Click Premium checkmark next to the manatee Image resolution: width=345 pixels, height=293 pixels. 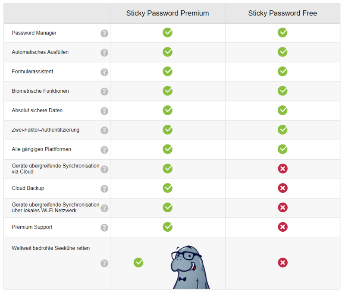click(138, 263)
